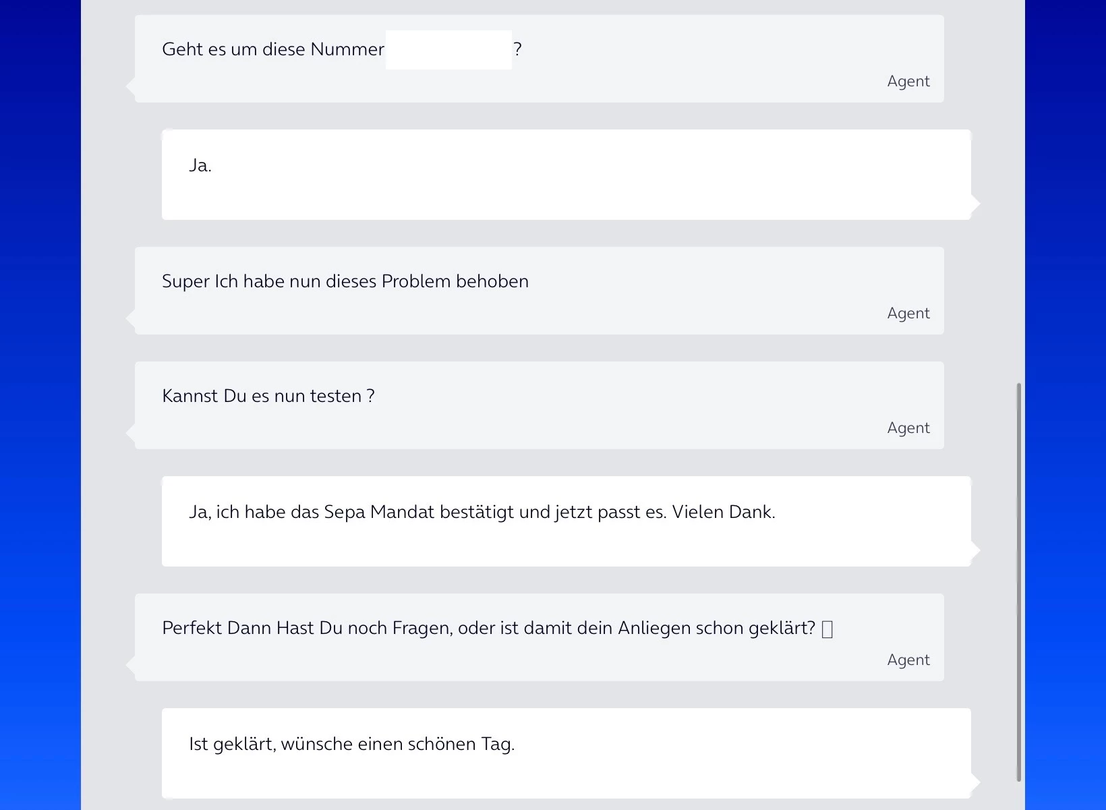Select the Sepa Mandat confirmation message

pos(482,513)
